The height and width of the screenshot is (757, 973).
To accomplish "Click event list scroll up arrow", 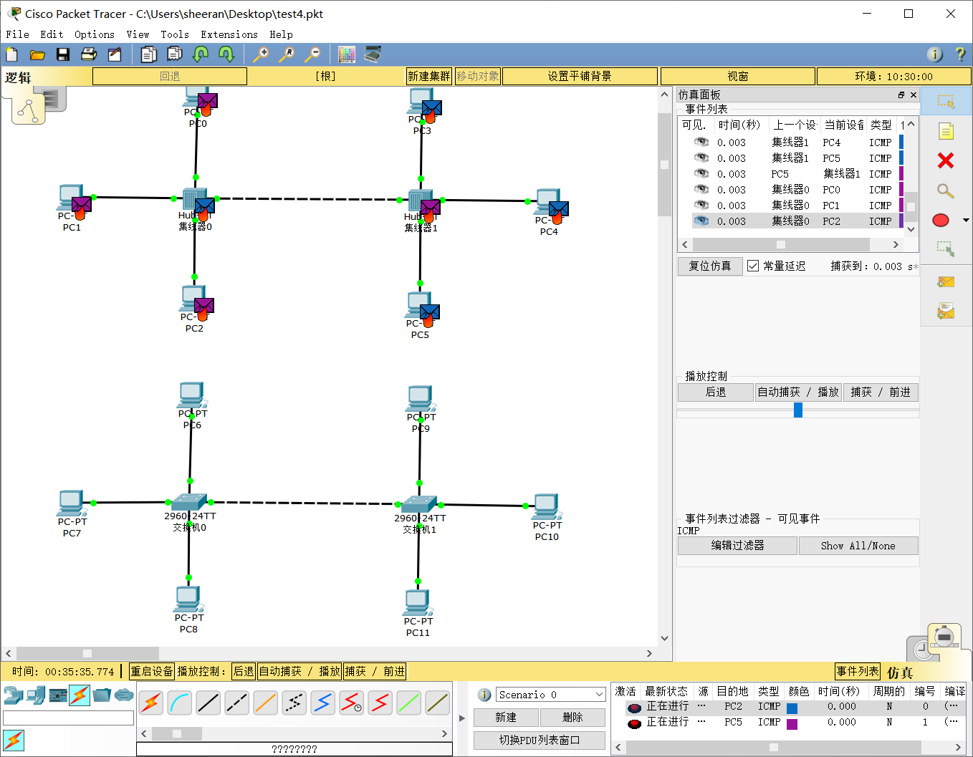I will coord(911,124).
